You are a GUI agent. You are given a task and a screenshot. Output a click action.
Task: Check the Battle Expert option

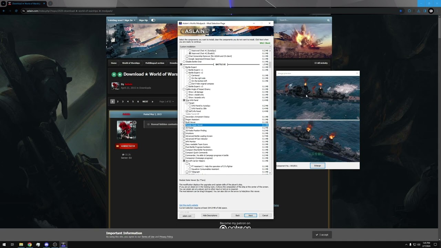point(184,67)
